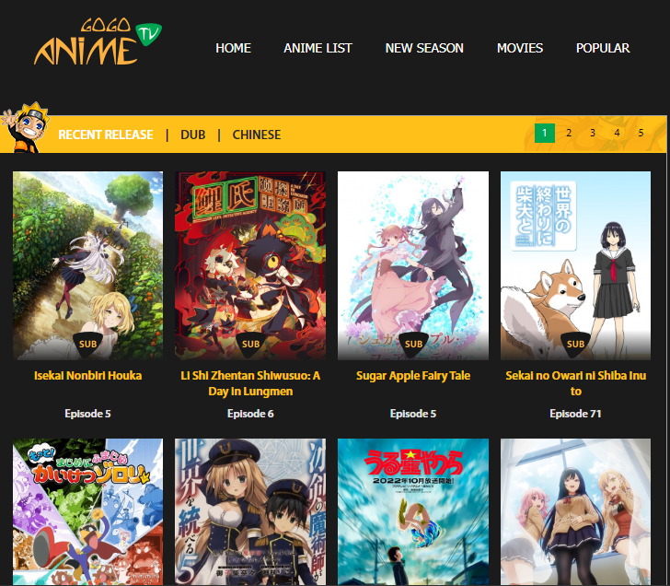670x586 pixels.
Task: Click SUB badge on Li Shi Zhentan Shiwusuo poster
Action: tap(250, 344)
